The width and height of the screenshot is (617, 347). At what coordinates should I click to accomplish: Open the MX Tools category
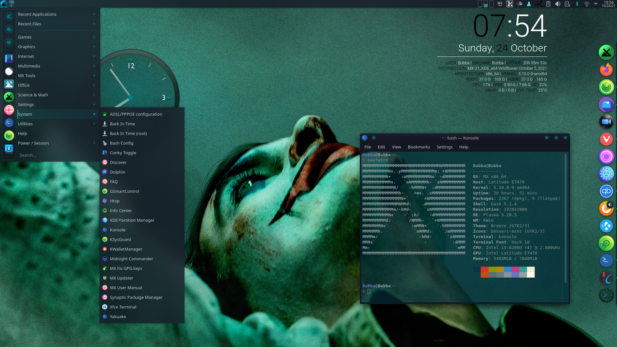pos(56,76)
